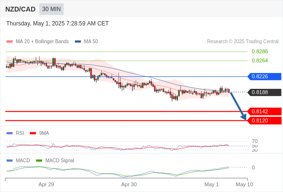
Task: Click the 9MA red legend swatch
Action: coord(33,133)
